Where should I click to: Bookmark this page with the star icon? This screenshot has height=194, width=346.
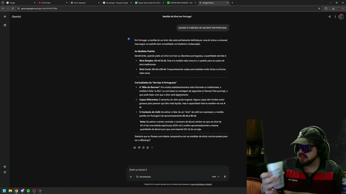click(319, 8)
